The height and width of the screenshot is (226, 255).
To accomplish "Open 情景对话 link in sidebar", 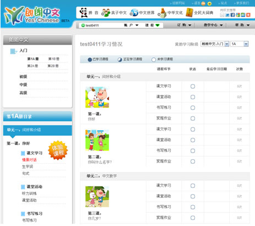I will [29, 160].
